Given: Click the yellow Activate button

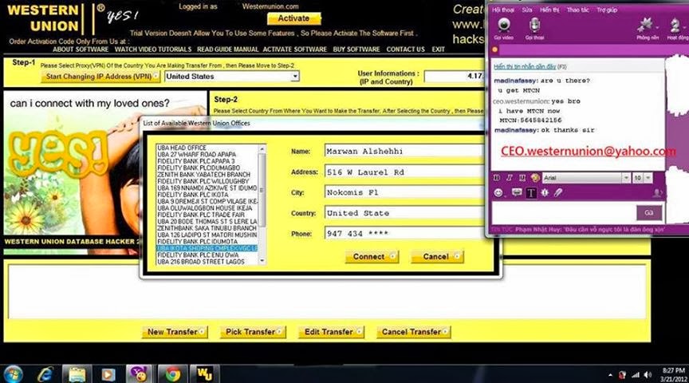Looking at the screenshot, I should 294,18.
